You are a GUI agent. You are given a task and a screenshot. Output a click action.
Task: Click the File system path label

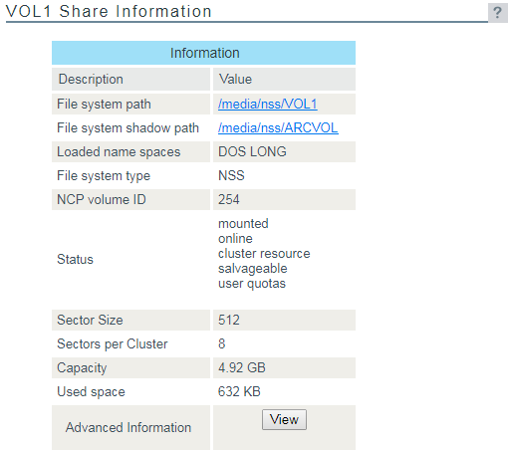click(x=104, y=104)
